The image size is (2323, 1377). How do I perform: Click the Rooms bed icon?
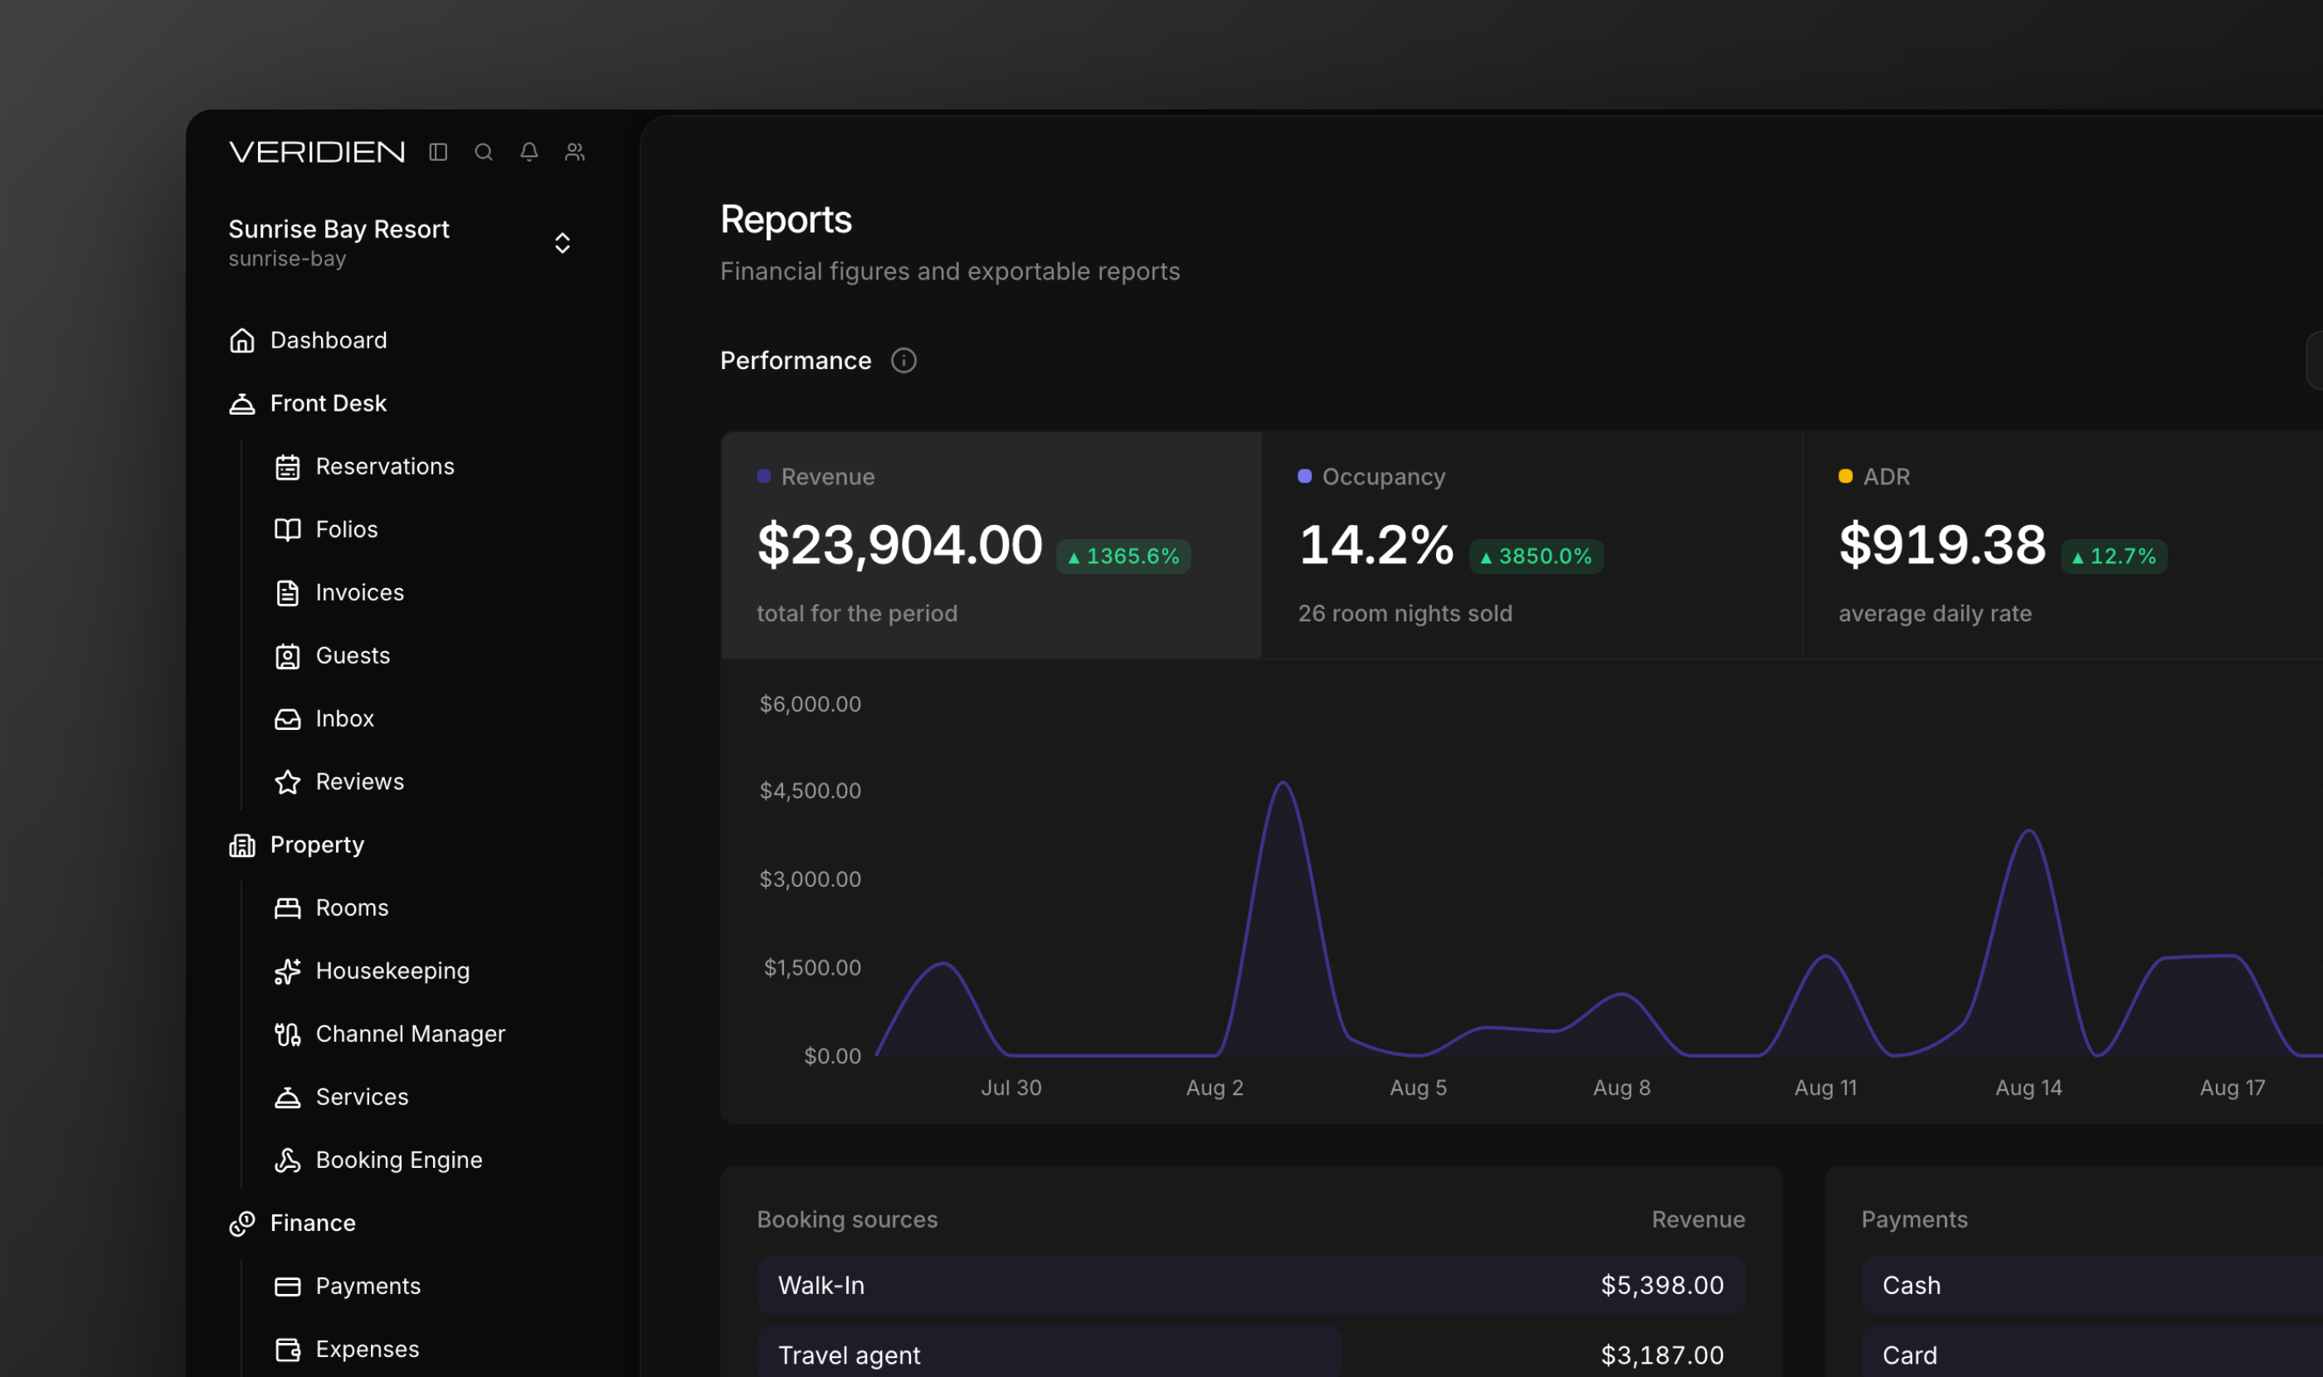tap(288, 908)
